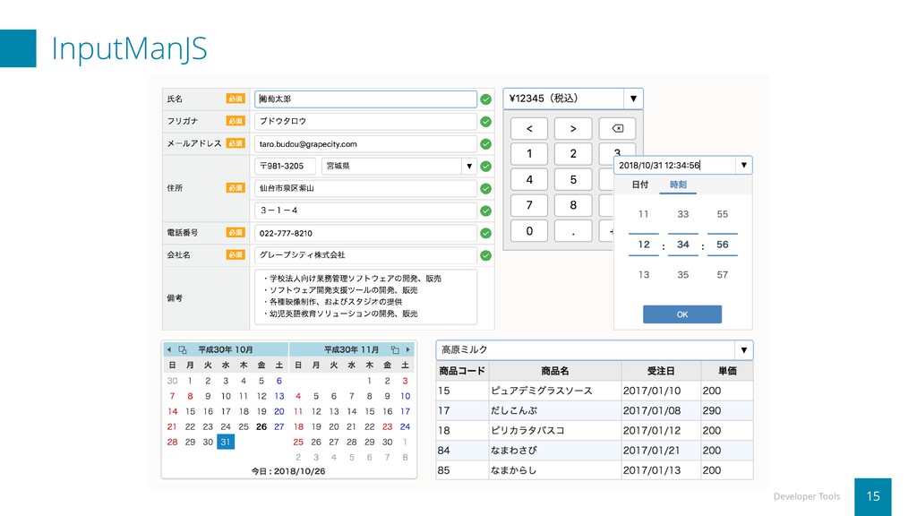Click the calculator backspace key icon
Viewport: 917px width, 516px height.
617,129
